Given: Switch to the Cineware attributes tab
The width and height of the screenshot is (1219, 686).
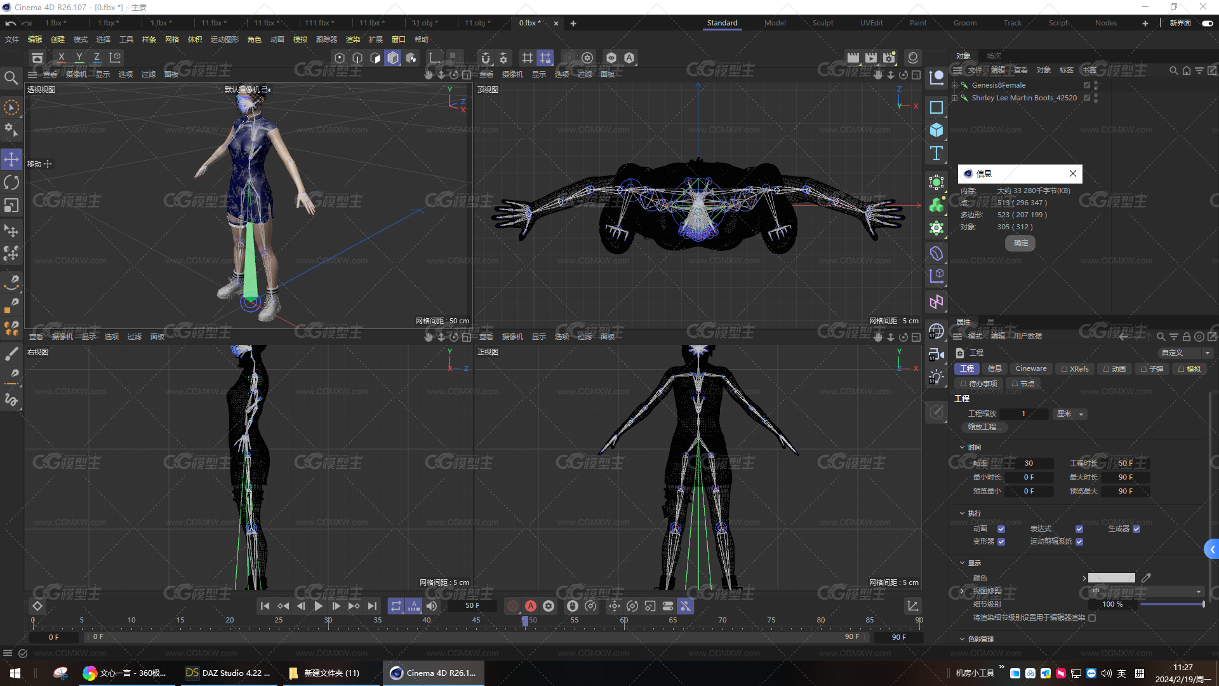Looking at the screenshot, I should click(x=1031, y=368).
